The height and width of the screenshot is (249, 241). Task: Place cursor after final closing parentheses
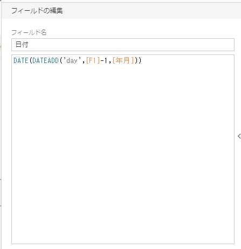point(142,60)
